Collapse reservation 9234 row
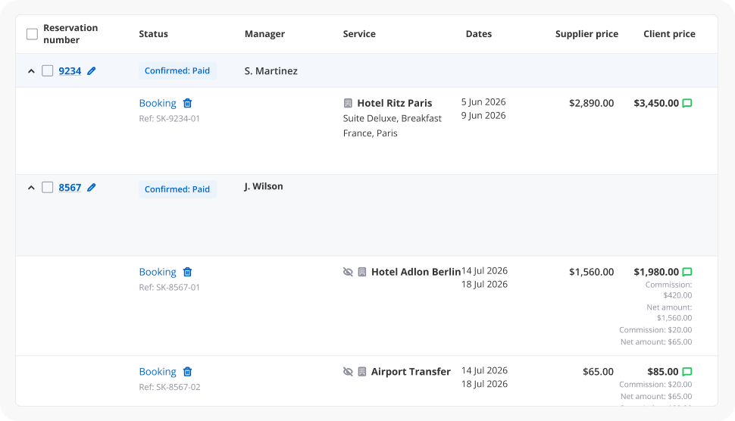Image resolution: width=735 pixels, height=421 pixels. pos(31,71)
